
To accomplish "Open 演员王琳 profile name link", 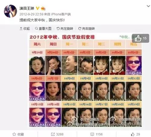I will (27, 8).
